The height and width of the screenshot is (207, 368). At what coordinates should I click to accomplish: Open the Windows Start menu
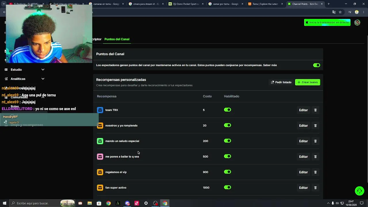point(4,203)
